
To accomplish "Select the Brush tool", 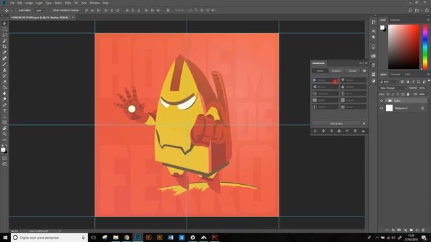I will coord(5,65).
